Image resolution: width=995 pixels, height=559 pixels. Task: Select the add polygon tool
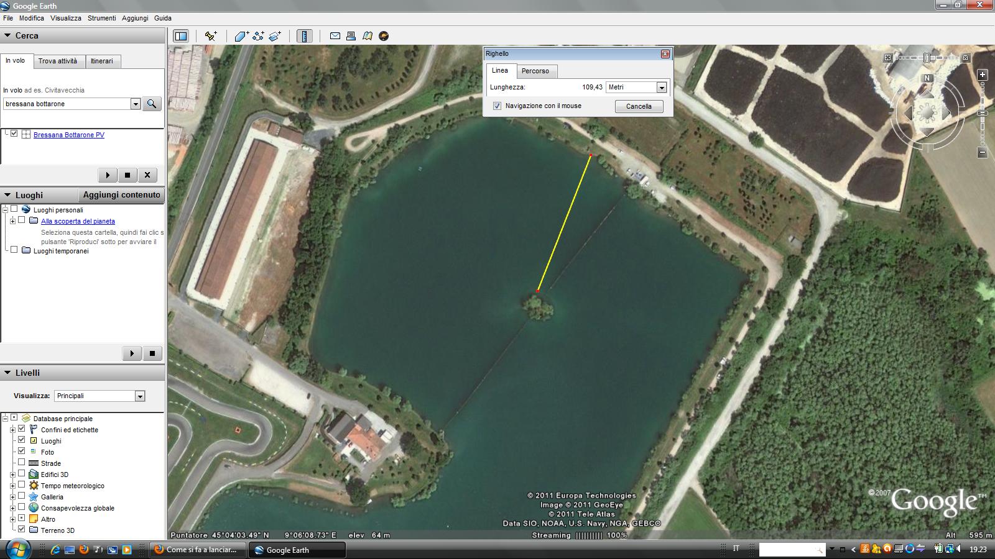(242, 36)
